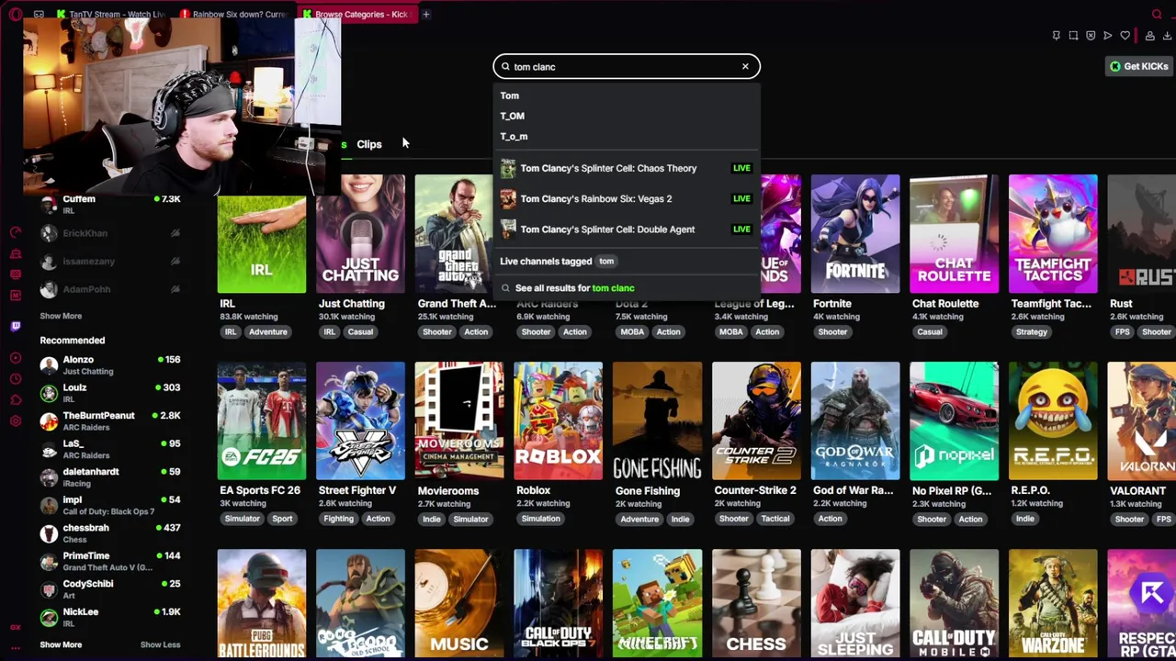Expand Show More under Recommended list
Image resolution: width=1176 pixels, height=661 pixels.
pos(61,644)
